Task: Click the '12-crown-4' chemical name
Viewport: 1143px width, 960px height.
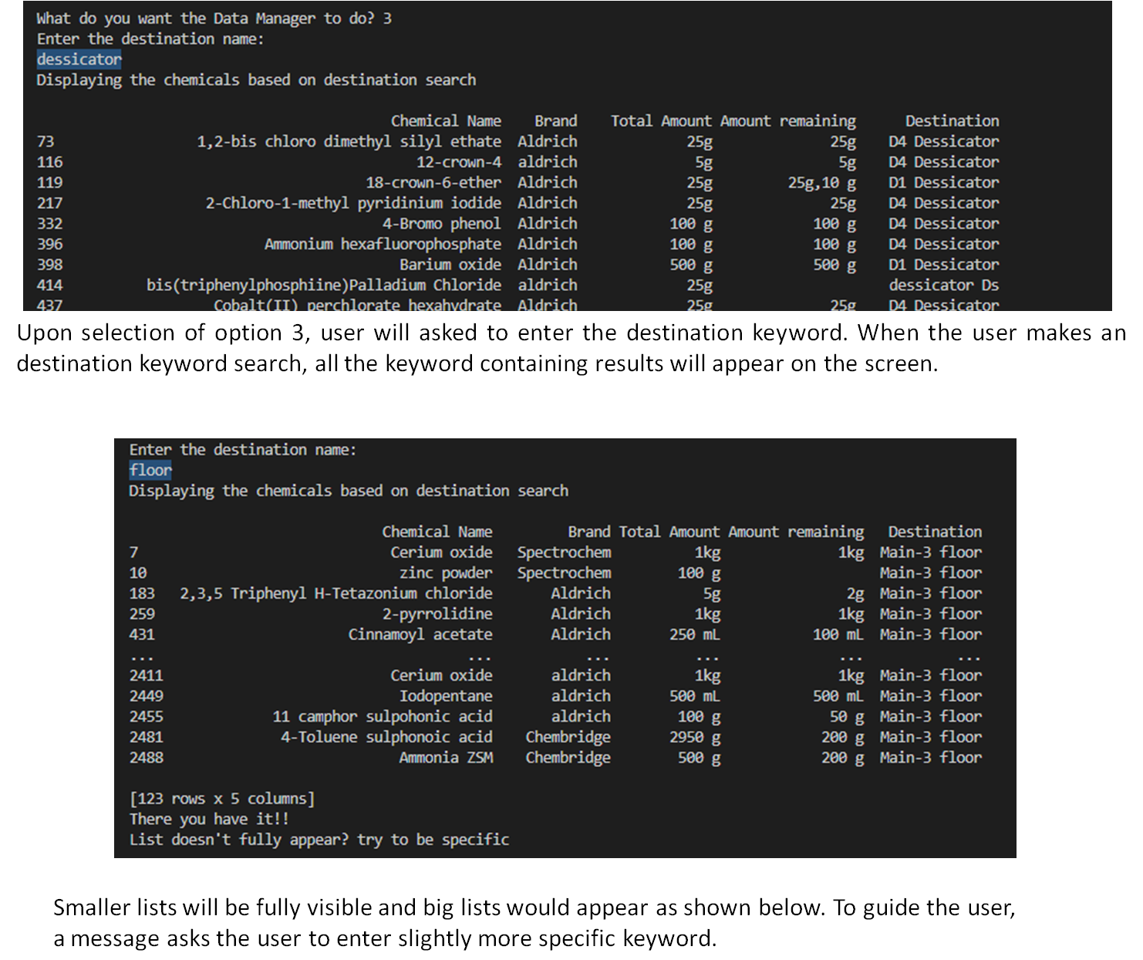Action: pyautogui.click(x=459, y=162)
